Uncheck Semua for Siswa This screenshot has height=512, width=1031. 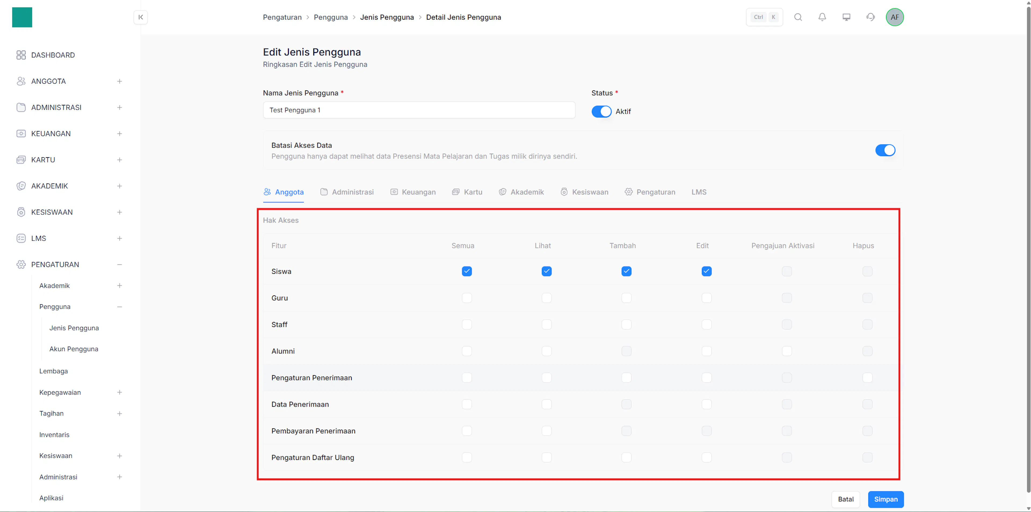pos(467,271)
